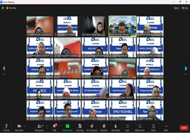Expand audio options arrow beside Unmute
The image size is (190, 133).
[12, 126]
